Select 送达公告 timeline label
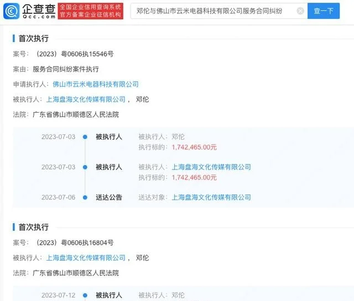This screenshot has width=354, height=301. tap(109, 197)
